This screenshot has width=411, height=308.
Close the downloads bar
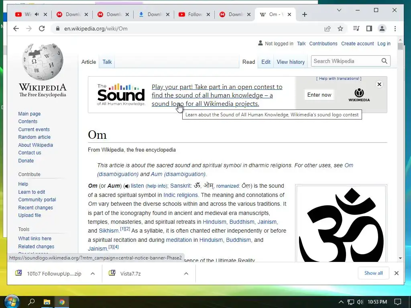pyautogui.click(x=396, y=273)
